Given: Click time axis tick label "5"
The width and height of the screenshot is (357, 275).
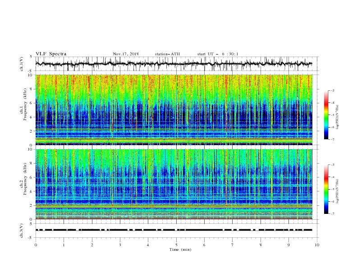Looking at the screenshot, I should point(176,245).
